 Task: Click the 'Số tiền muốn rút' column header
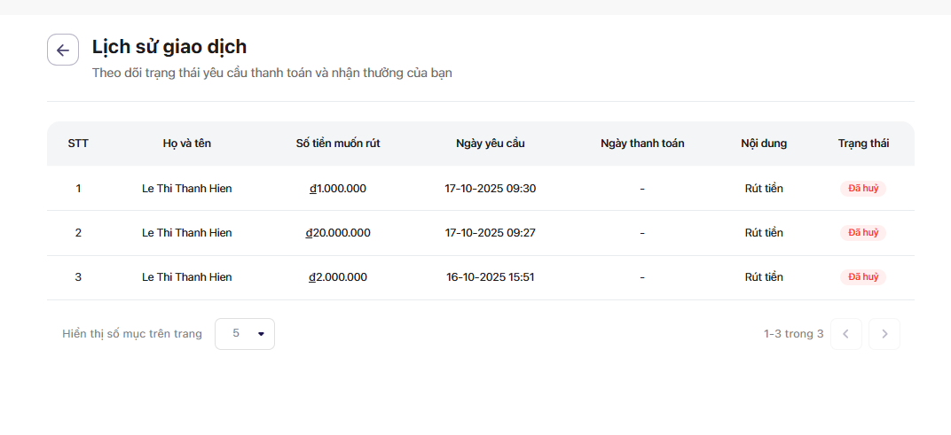click(338, 144)
